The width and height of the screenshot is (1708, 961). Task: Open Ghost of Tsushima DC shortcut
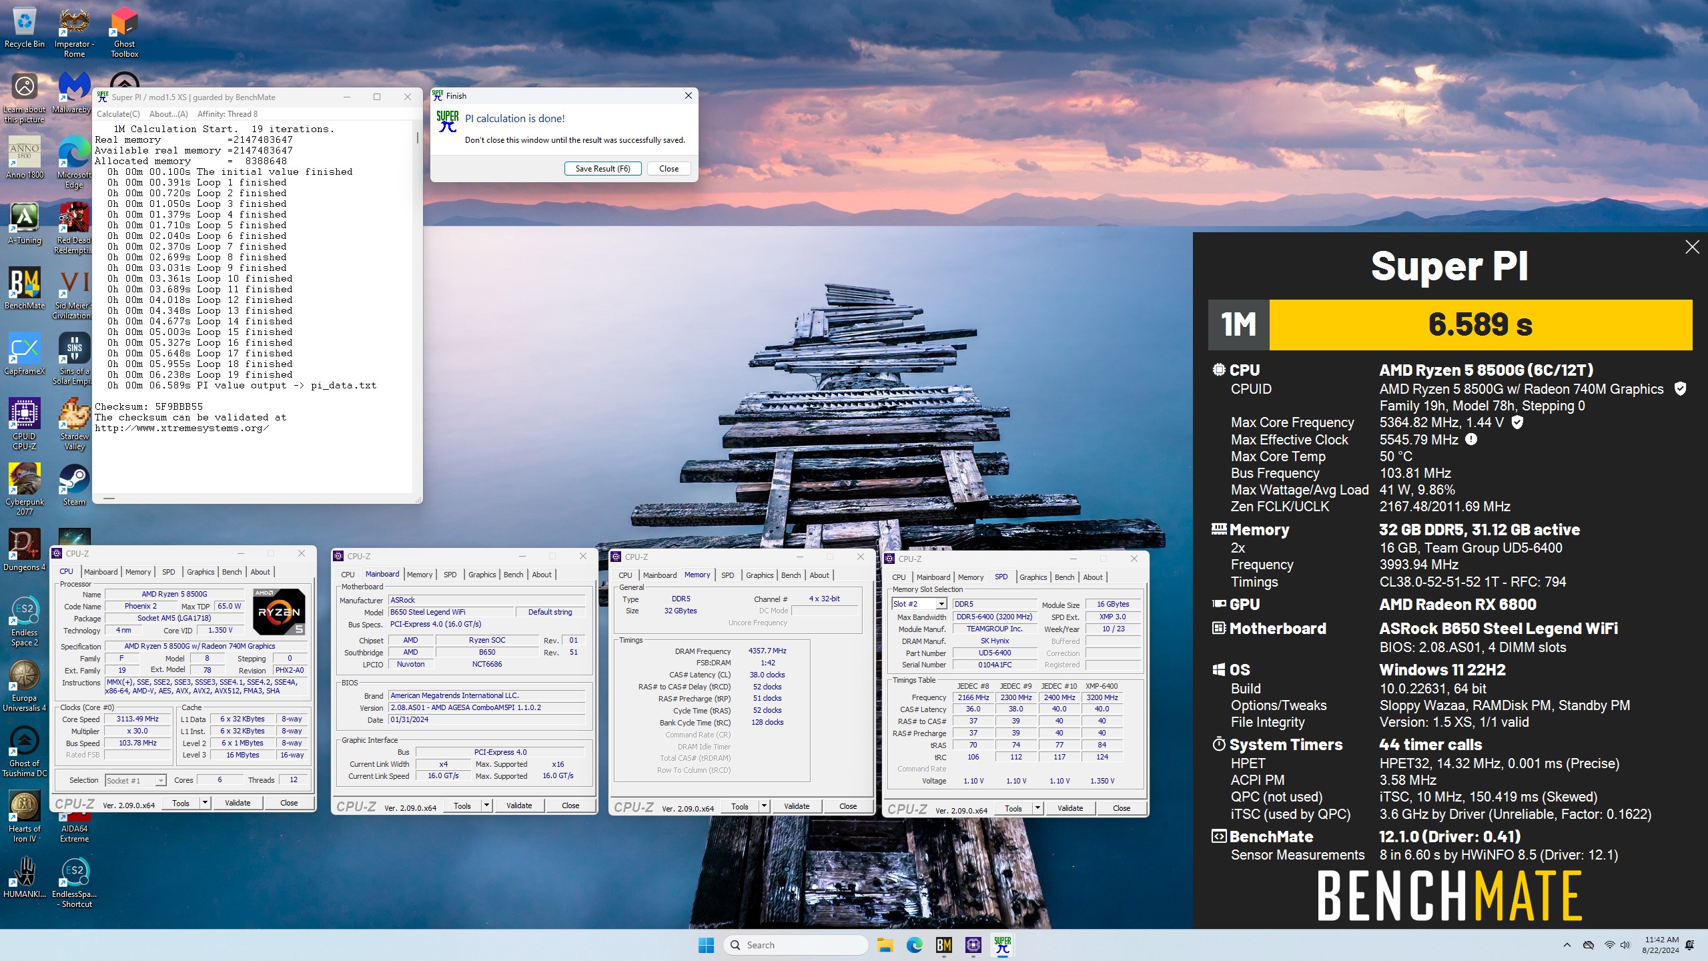pyautogui.click(x=25, y=751)
